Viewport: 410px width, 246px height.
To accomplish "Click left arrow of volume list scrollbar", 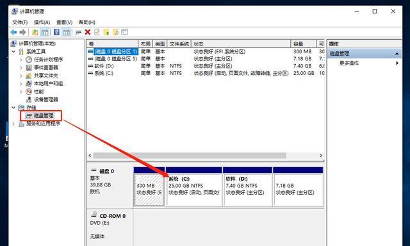I will point(90,156).
